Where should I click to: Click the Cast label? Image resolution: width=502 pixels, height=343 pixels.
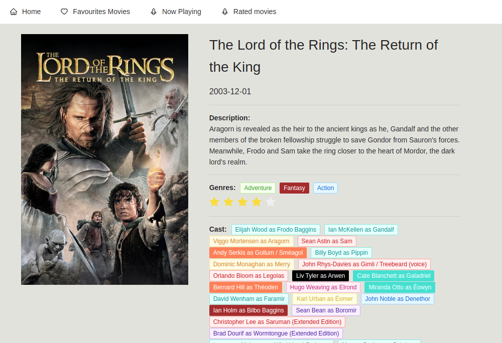[218, 229]
